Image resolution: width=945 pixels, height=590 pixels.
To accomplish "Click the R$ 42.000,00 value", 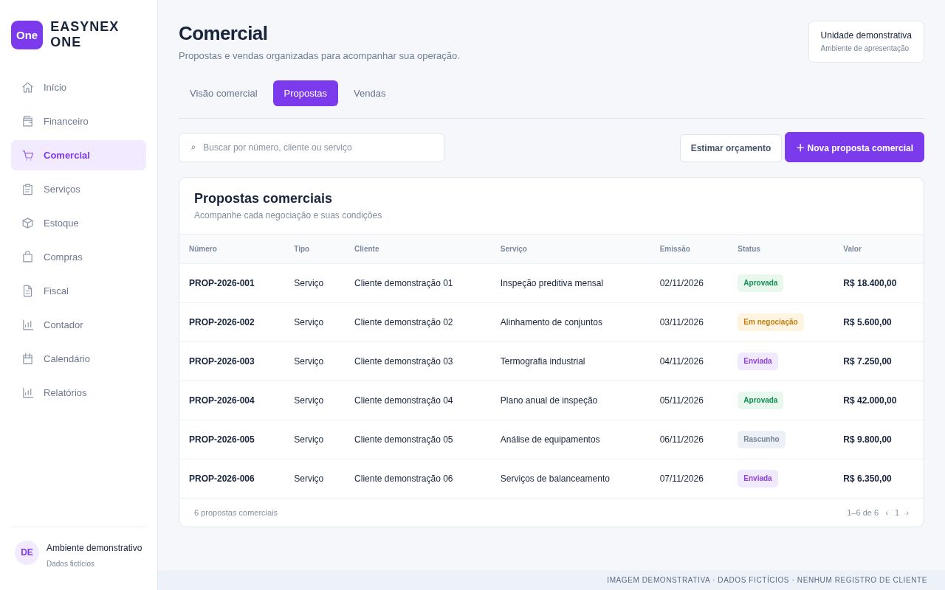I will [x=870, y=400].
